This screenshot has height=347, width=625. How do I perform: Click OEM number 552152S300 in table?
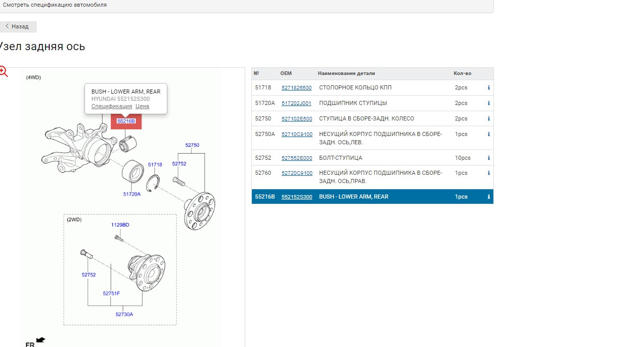click(x=296, y=197)
